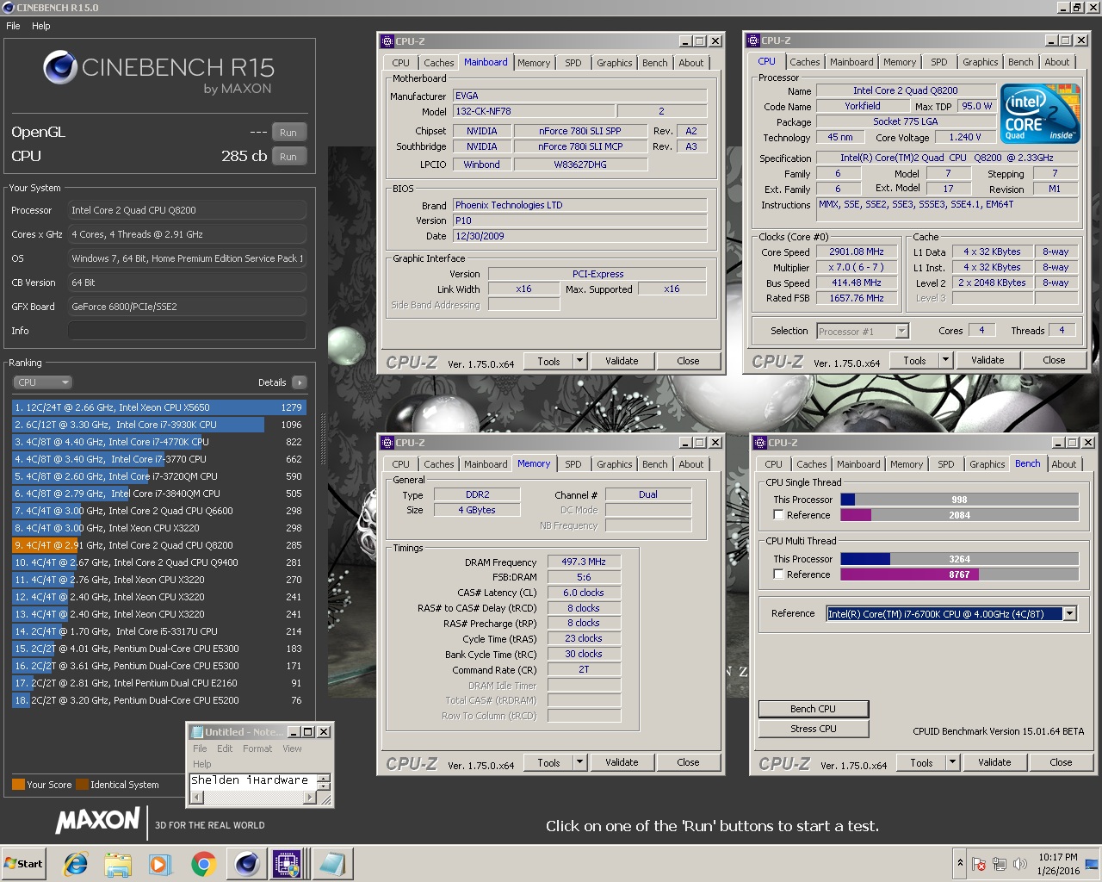Enable Reference checkbox under CPU Single Thread

pyautogui.click(x=778, y=515)
